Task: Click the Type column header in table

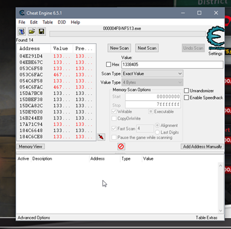Action: point(132,159)
